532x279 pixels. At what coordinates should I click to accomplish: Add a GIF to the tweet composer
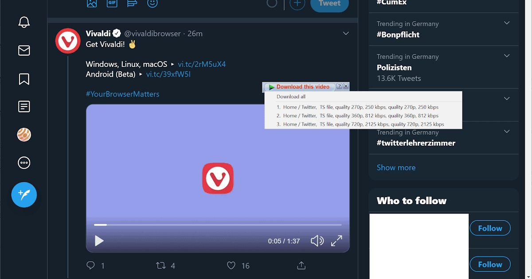point(112,3)
